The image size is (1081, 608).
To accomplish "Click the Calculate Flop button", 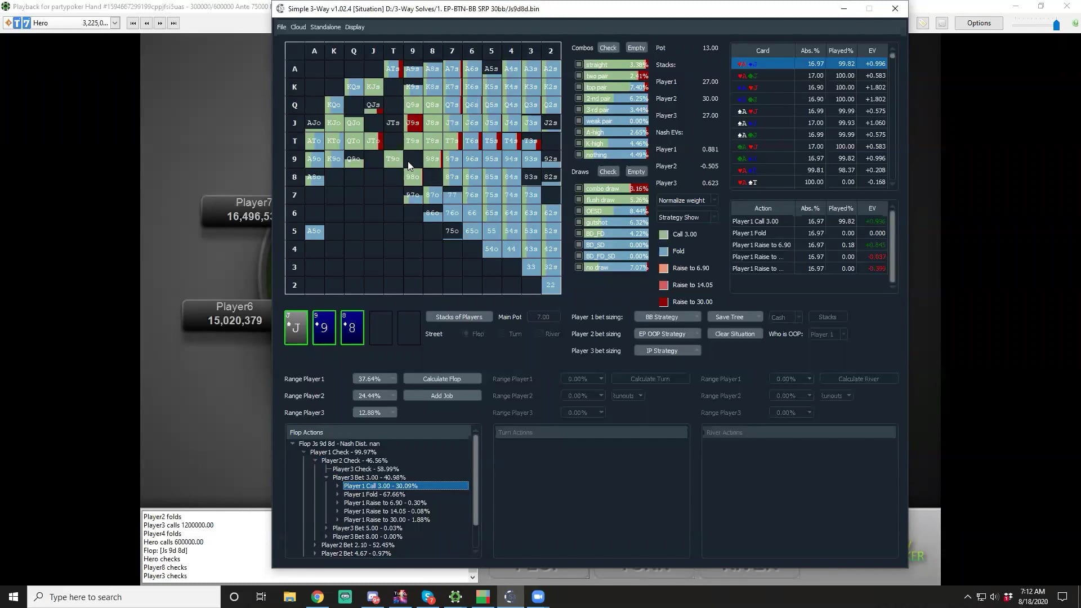I will (x=442, y=379).
